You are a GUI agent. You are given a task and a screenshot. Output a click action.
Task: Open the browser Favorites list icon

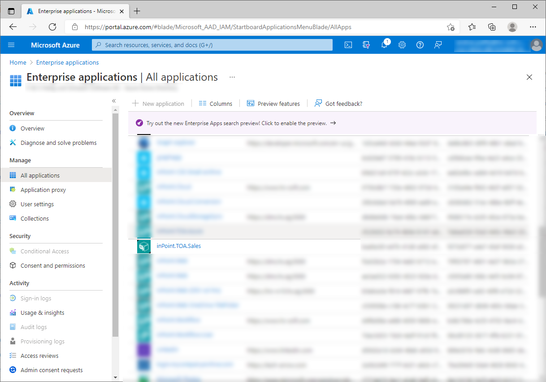pos(472,27)
